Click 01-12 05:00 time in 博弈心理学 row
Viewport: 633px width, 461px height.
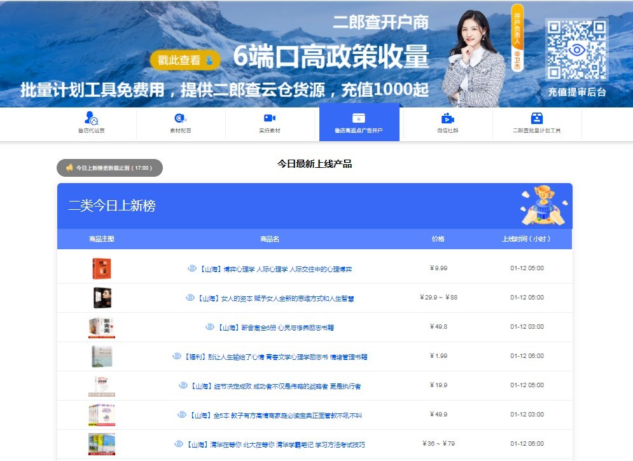(x=527, y=268)
